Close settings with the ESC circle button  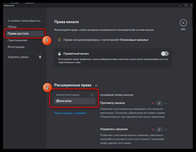[183, 23]
